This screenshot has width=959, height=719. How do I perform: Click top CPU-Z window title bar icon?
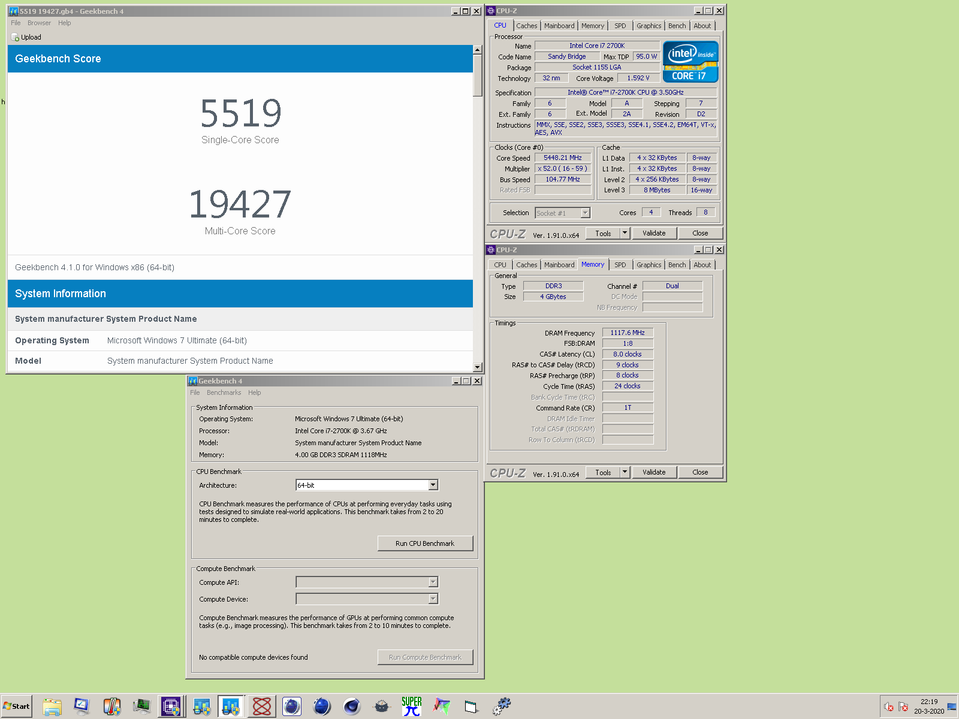click(x=491, y=11)
